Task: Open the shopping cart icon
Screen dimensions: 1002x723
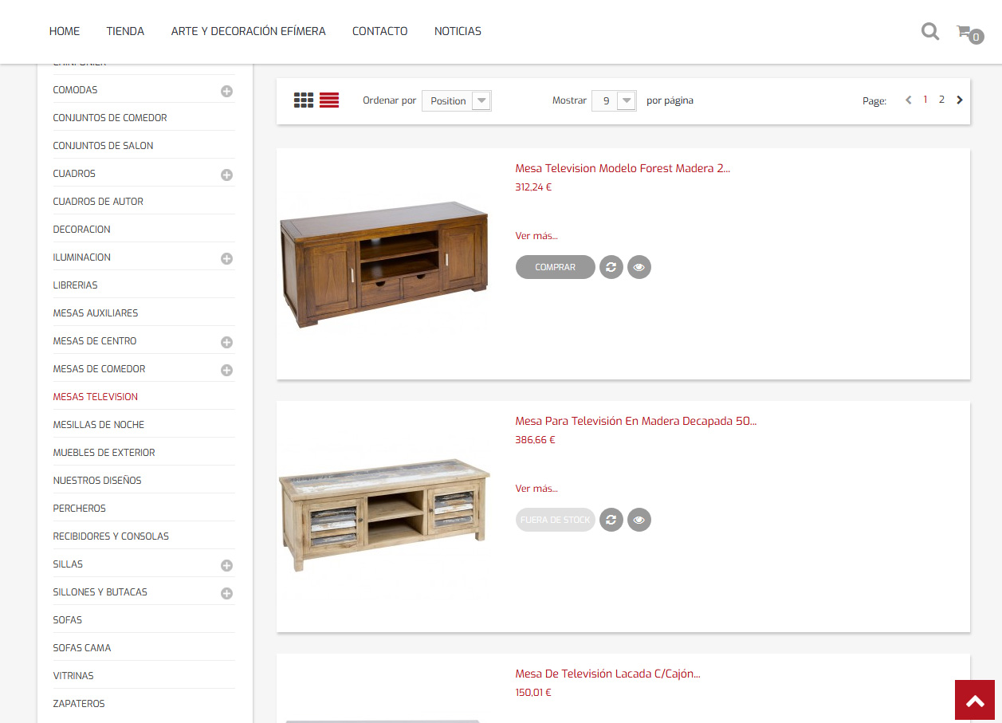Action: pyautogui.click(x=969, y=33)
